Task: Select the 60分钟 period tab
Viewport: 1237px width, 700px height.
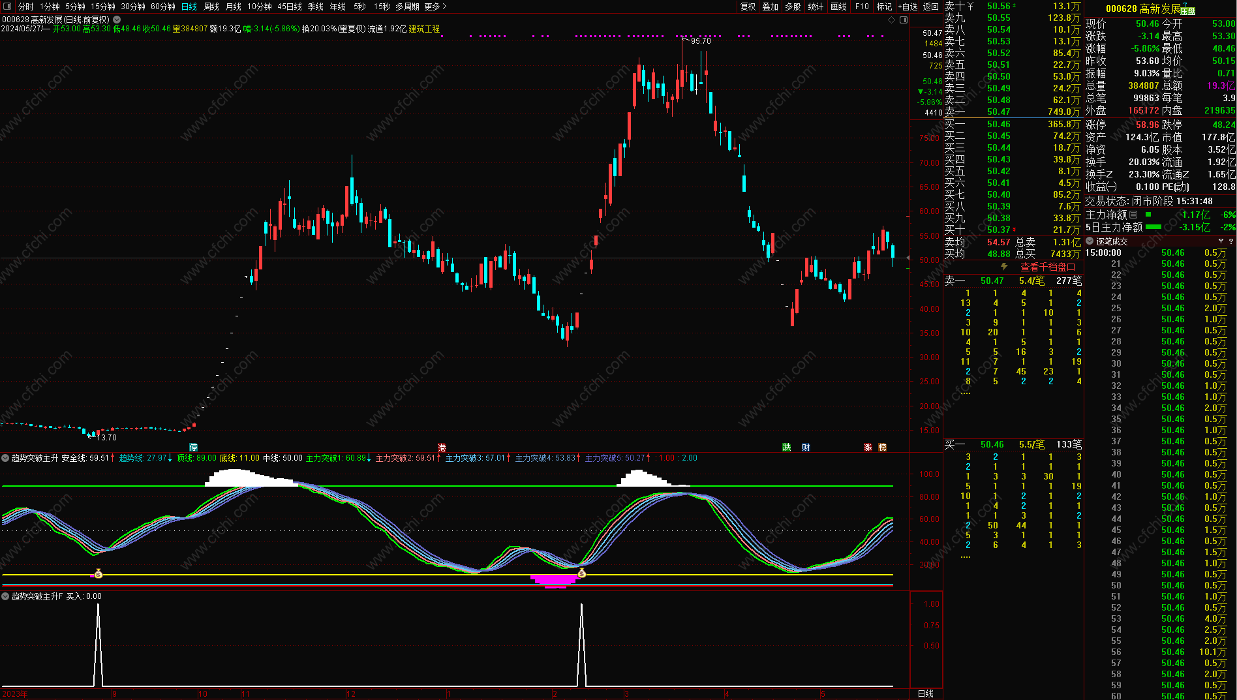Action: click(162, 7)
